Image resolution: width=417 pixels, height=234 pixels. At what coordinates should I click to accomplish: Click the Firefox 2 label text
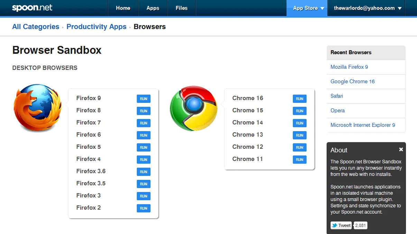tap(89, 207)
